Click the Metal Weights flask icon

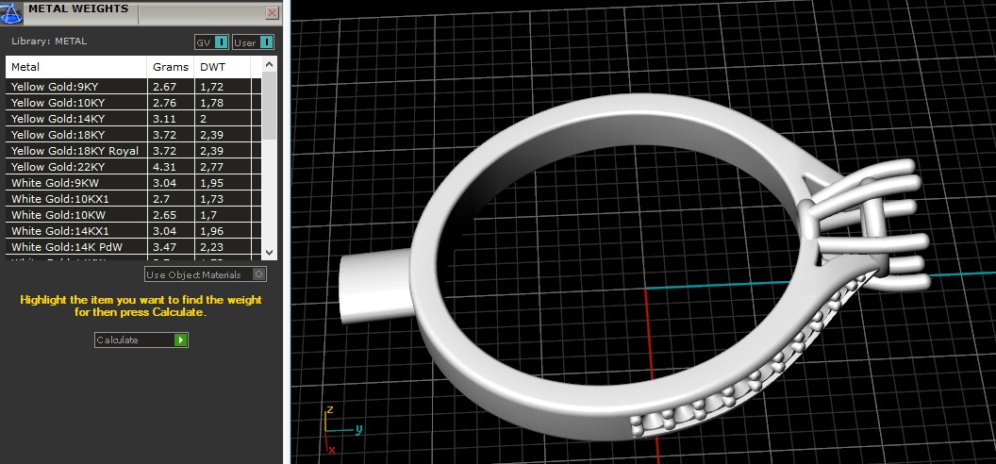tap(12, 12)
